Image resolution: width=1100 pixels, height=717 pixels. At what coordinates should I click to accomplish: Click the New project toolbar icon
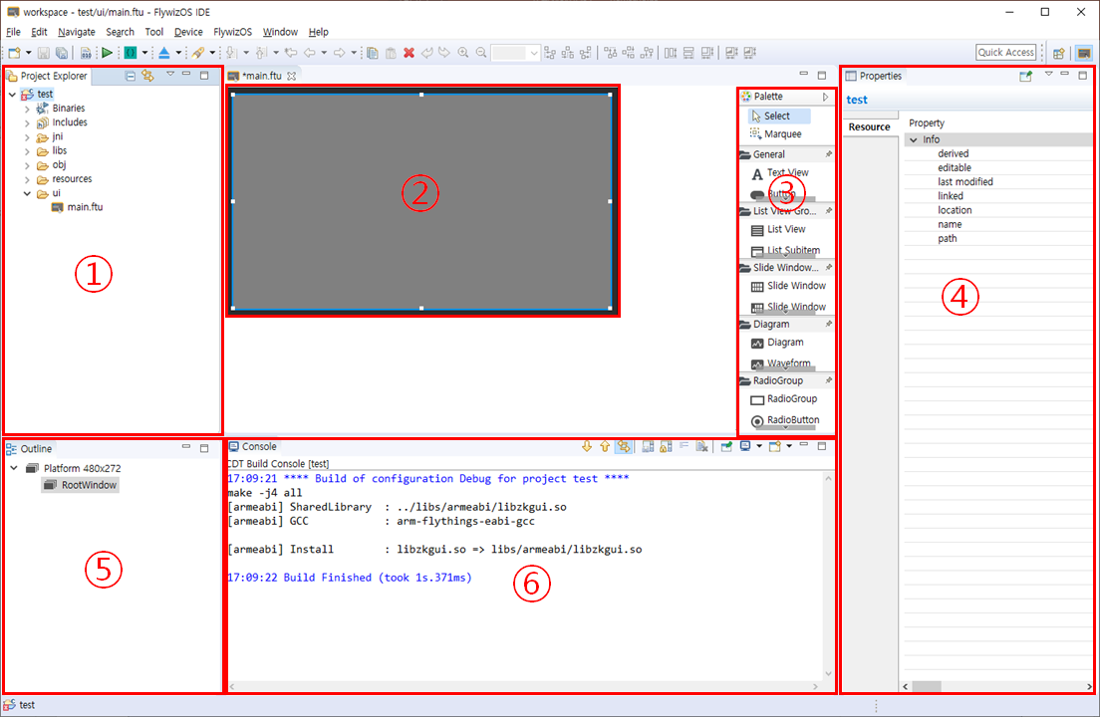[14, 53]
